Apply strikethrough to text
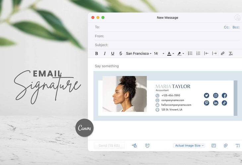The width and height of the screenshot is (242, 165). coord(121,53)
